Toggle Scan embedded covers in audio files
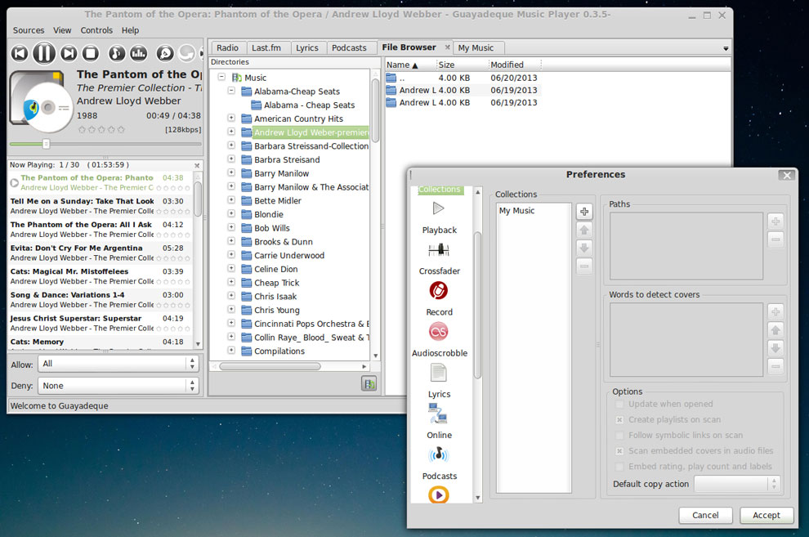The image size is (809, 537). tap(619, 451)
